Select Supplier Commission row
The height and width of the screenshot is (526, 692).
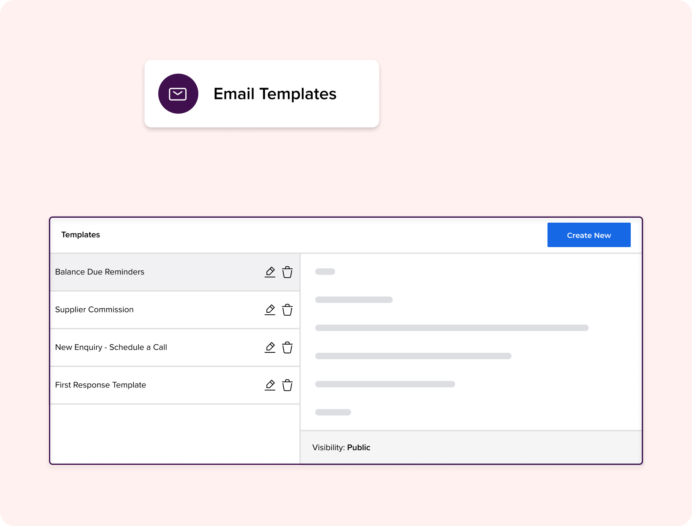[175, 310]
